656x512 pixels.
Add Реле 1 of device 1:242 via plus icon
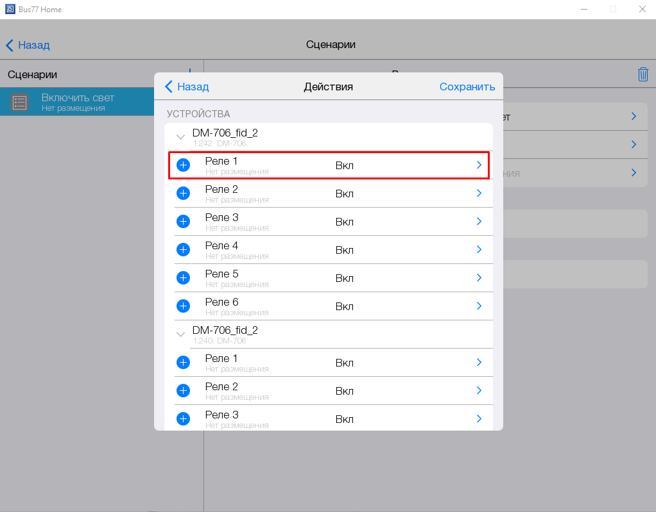[x=183, y=165]
